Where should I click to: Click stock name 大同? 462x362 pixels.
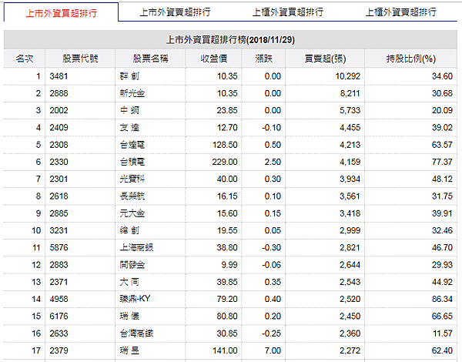click(129, 282)
